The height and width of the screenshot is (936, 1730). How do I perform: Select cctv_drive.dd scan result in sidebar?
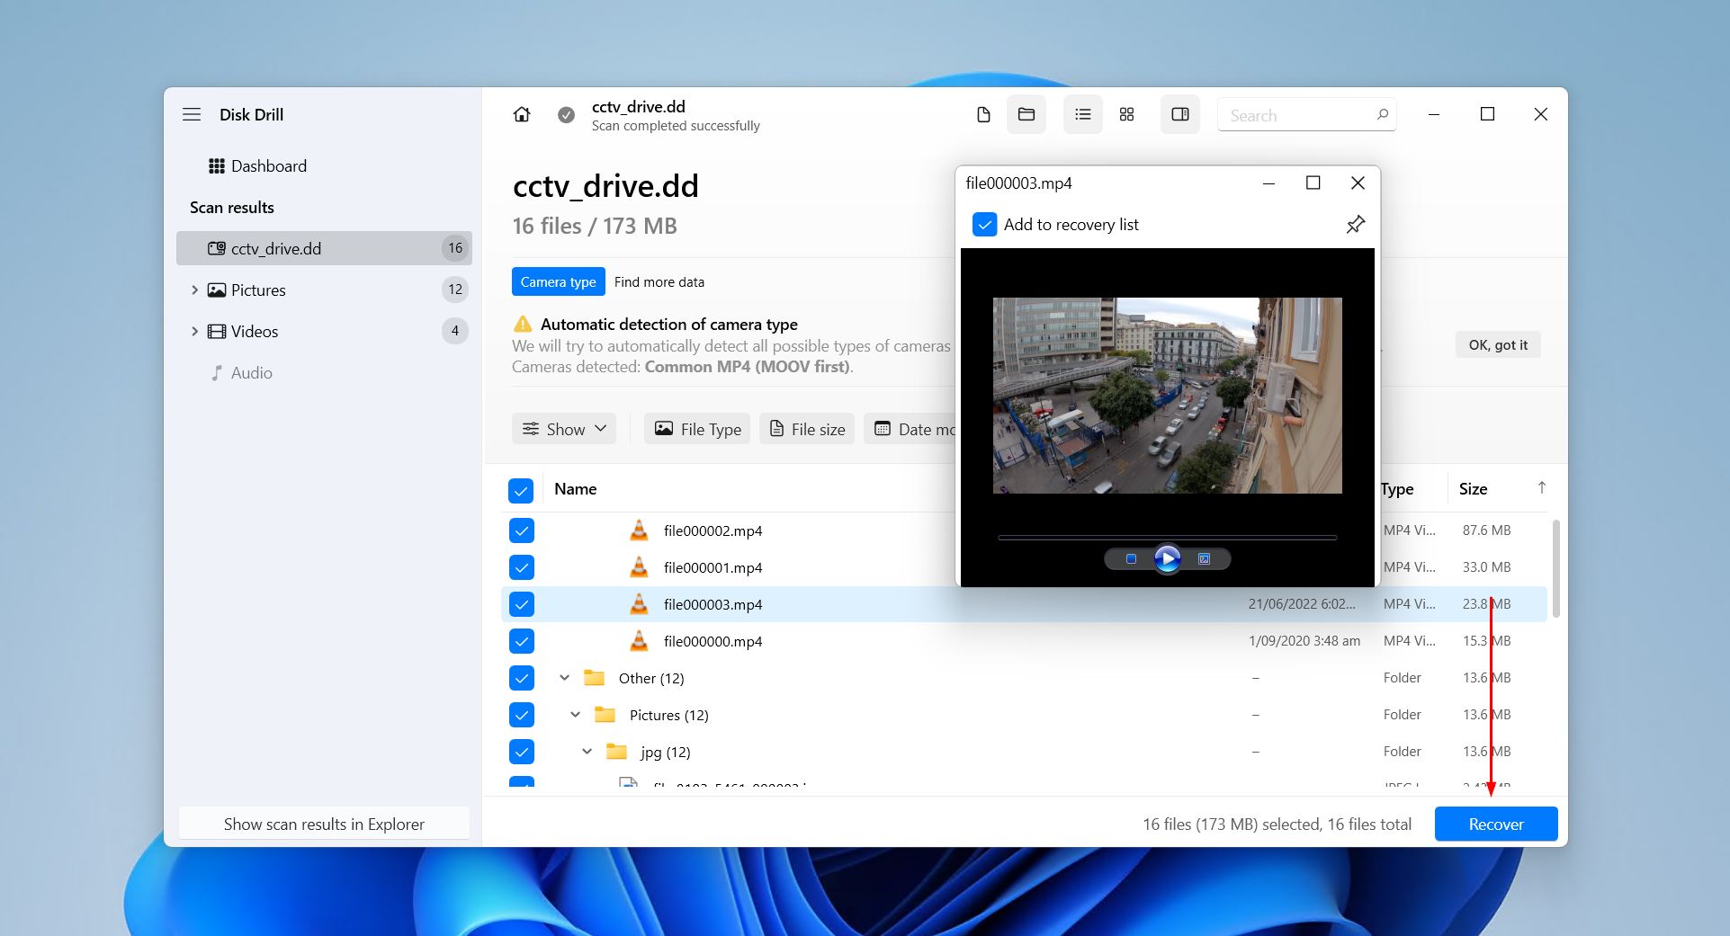tap(324, 248)
